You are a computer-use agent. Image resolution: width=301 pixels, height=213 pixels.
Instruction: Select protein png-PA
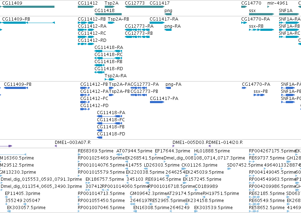[173, 84]
